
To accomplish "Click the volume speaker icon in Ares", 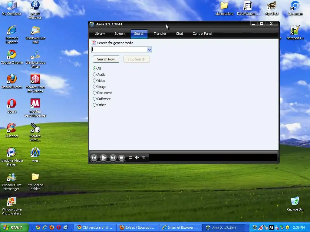I will coord(137,158).
